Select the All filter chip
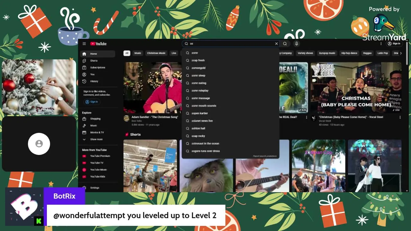The image size is (411, 231). pyautogui.click(x=127, y=53)
